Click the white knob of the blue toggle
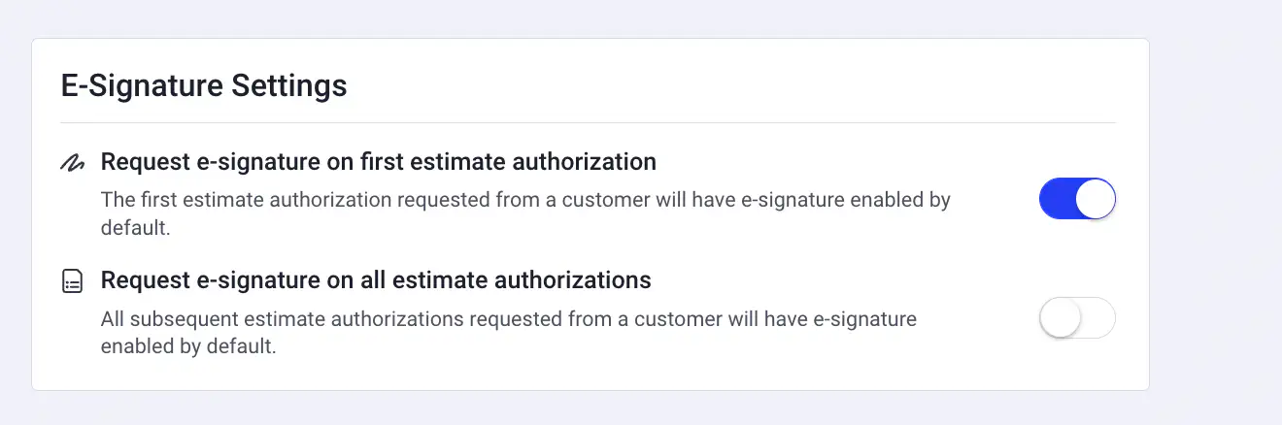This screenshot has width=1282, height=425. [1096, 199]
